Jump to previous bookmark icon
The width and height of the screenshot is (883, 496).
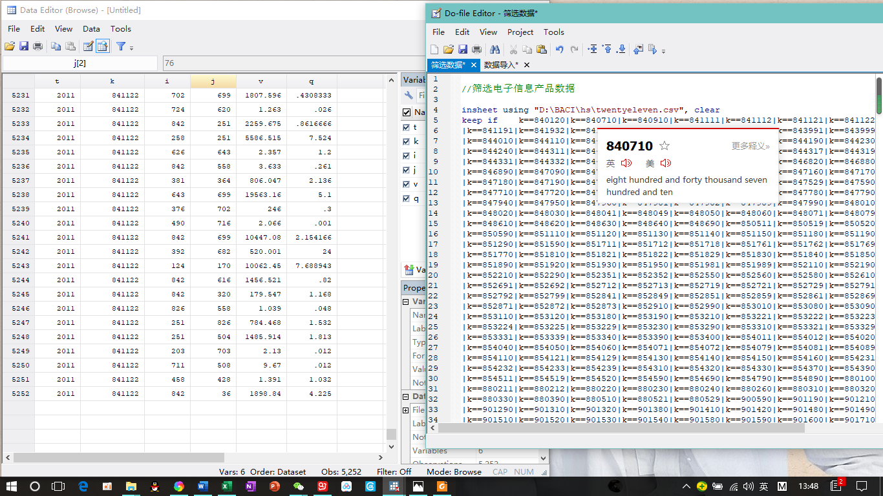click(607, 50)
